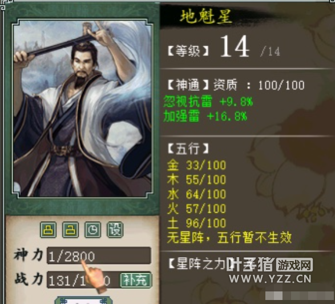Click the 金 33/100 attribute
This screenshot has width=335, height=304.
[x=196, y=165]
